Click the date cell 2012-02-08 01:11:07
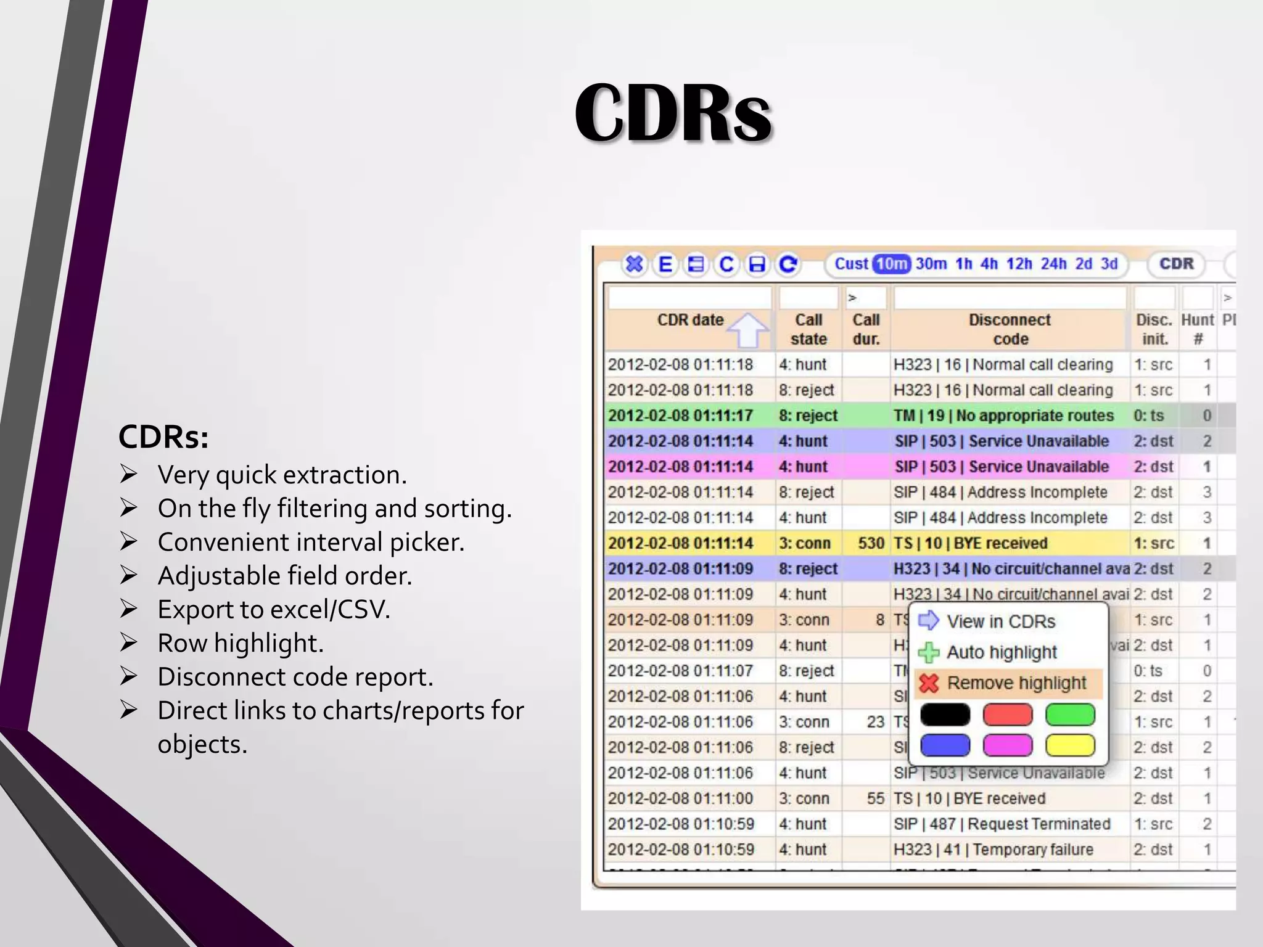The image size is (1263, 947). click(x=689, y=671)
